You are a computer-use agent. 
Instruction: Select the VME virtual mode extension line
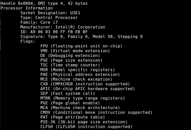(75, 51)
